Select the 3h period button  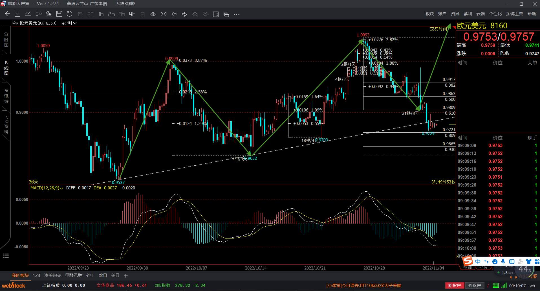click(x=122, y=14)
